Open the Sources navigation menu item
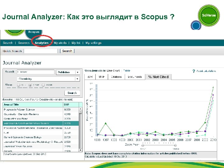 pos(24,43)
